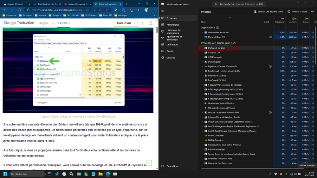The width and height of the screenshot is (317, 178).
Task: Open a new Edge tab
Action: click(x=126, y=4)
